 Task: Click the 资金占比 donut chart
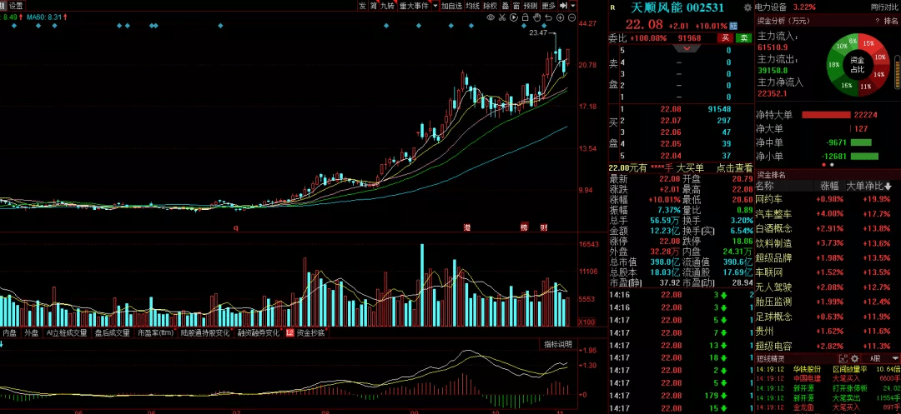point(857,64)
